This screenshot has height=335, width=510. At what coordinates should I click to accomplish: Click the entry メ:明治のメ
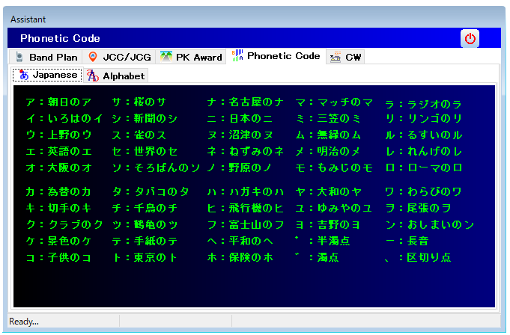(x=328, y=152)
